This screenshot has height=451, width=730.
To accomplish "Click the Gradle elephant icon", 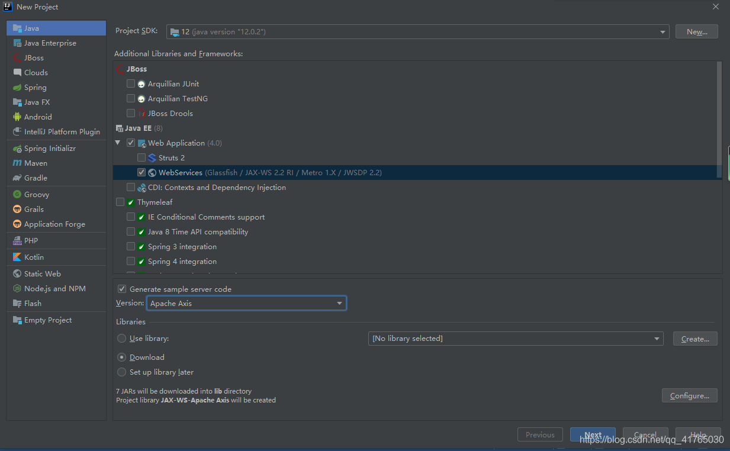I will point(17,178).
